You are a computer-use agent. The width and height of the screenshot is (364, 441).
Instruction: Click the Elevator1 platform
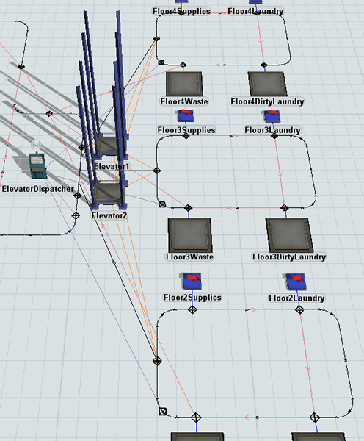(108, 145)
